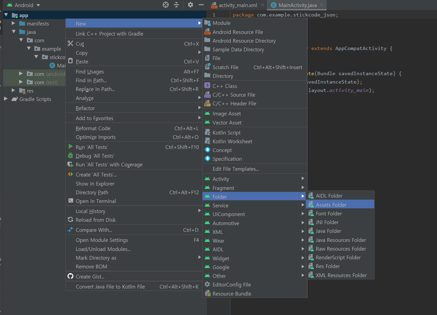Choose Java Resources Folder entry
The width and height of the screenshot is (437, 315).
click(340, 240)
